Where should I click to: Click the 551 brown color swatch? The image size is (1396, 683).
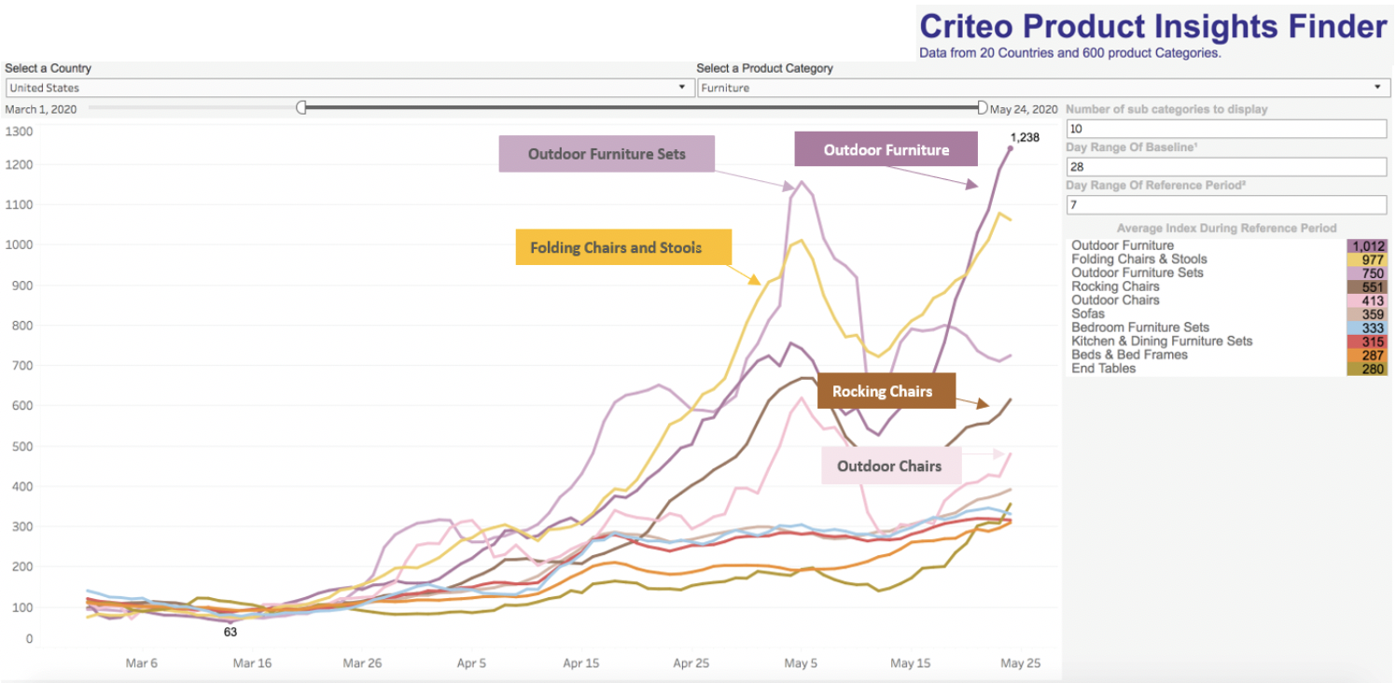click(1367, 286)
